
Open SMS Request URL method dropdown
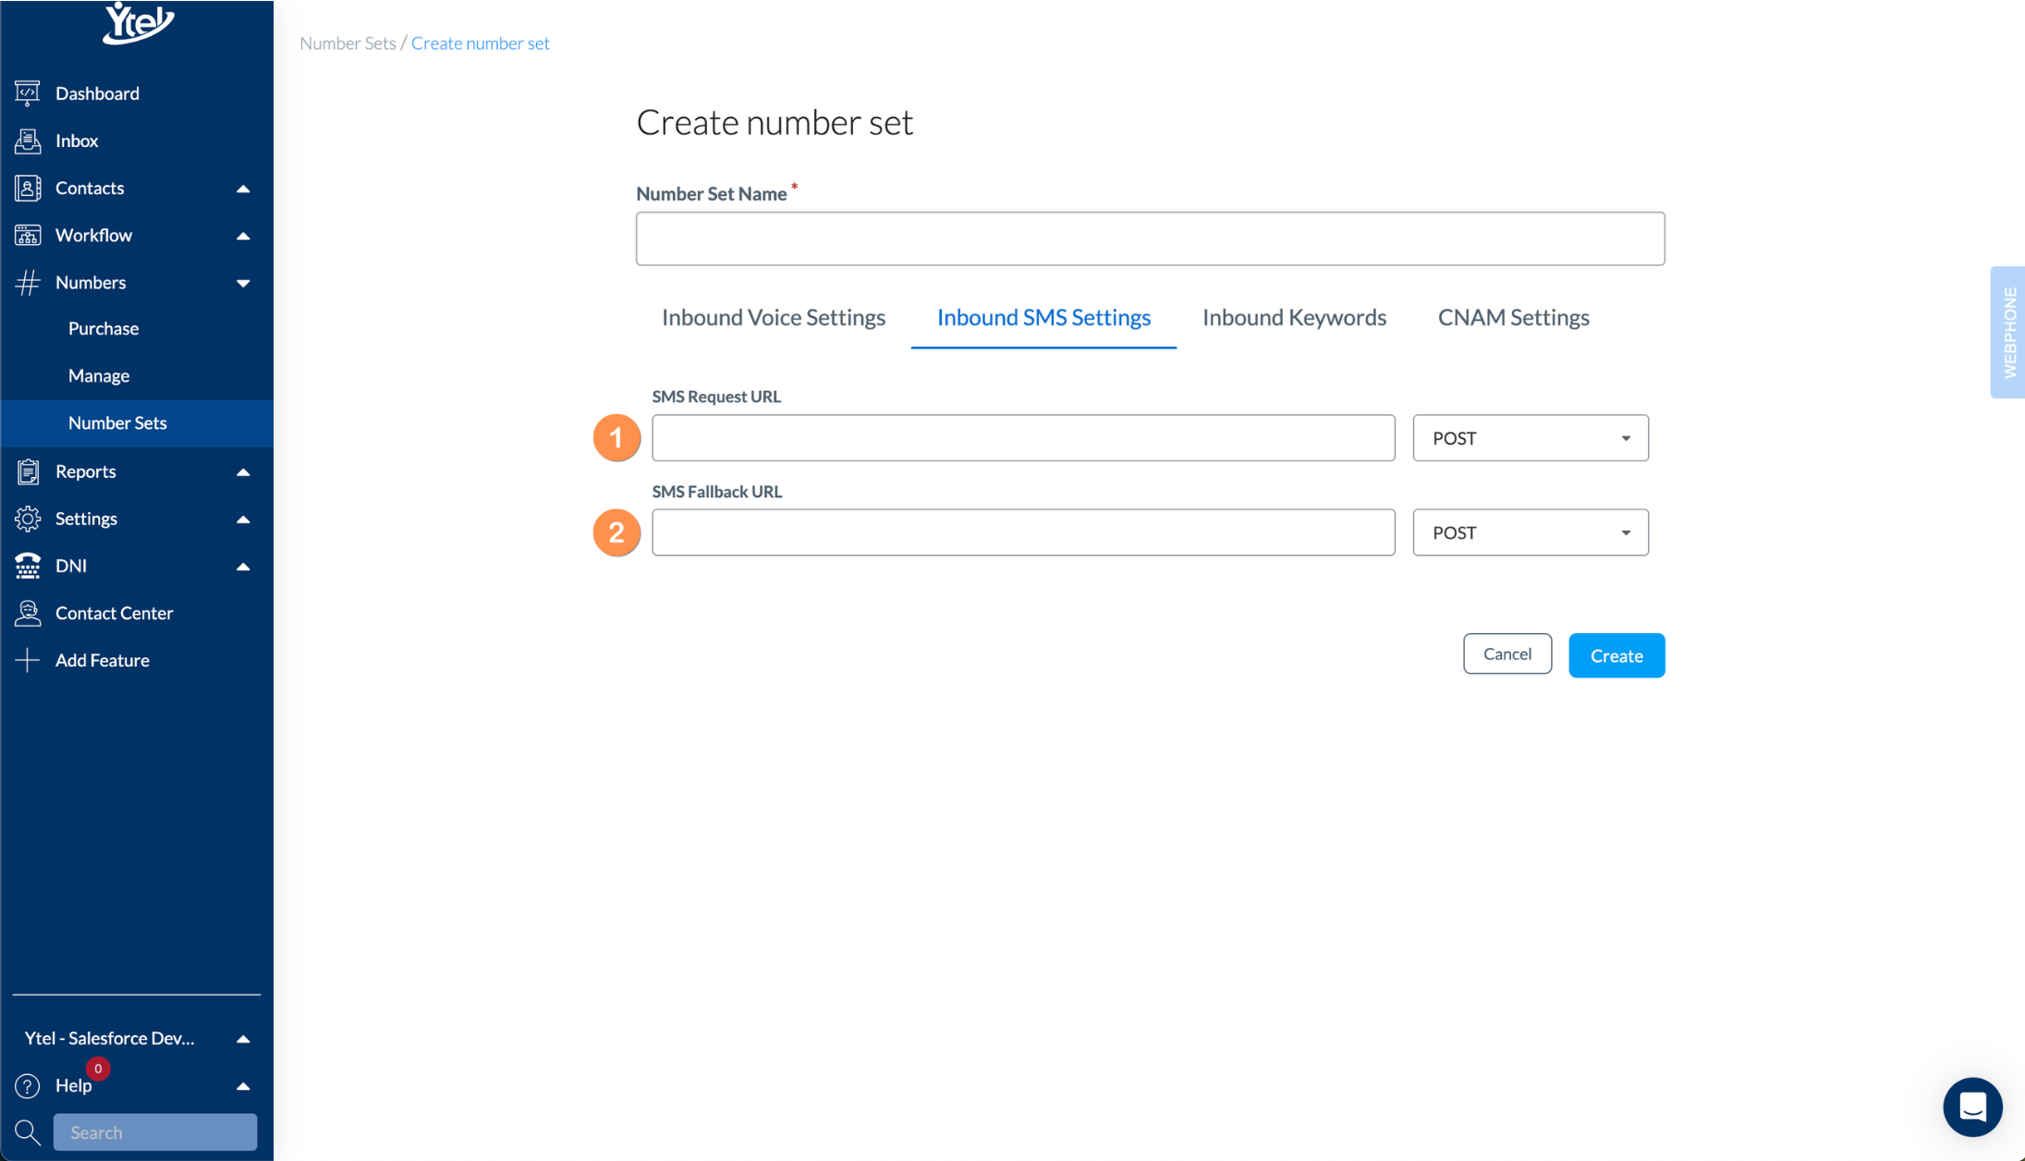coord(1530,438)
